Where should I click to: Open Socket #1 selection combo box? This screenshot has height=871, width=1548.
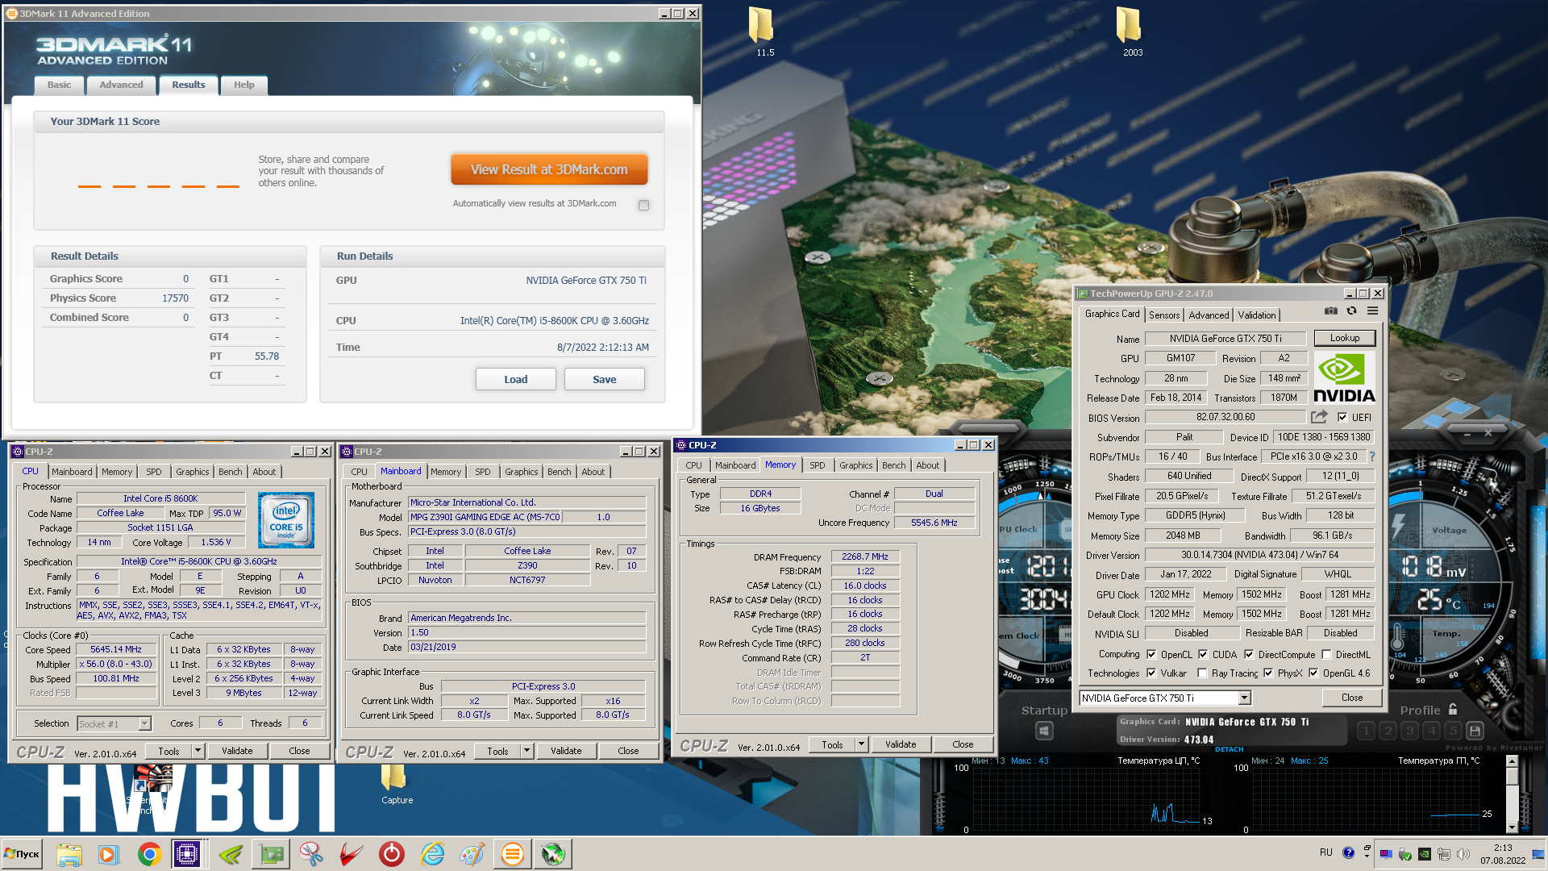click(114, 723)
